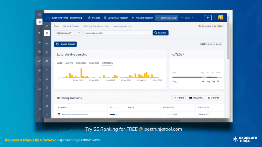The width and height of the screenshot is (262, 147).
Task: Open Keyword Research menu
Action: click(x=142, y=18)
